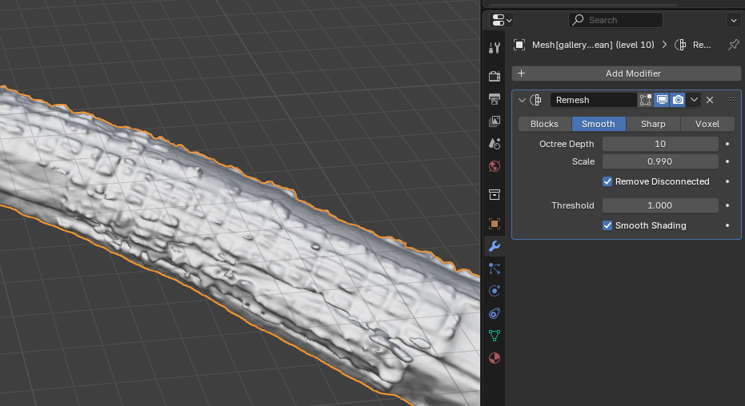745x406 pixels.
Task: Click the properties Search field
Action: pos(615,20)
